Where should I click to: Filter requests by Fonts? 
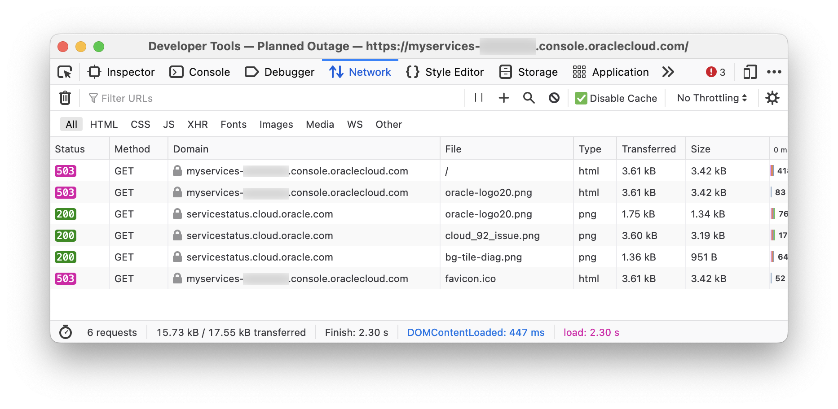[234, 124]
